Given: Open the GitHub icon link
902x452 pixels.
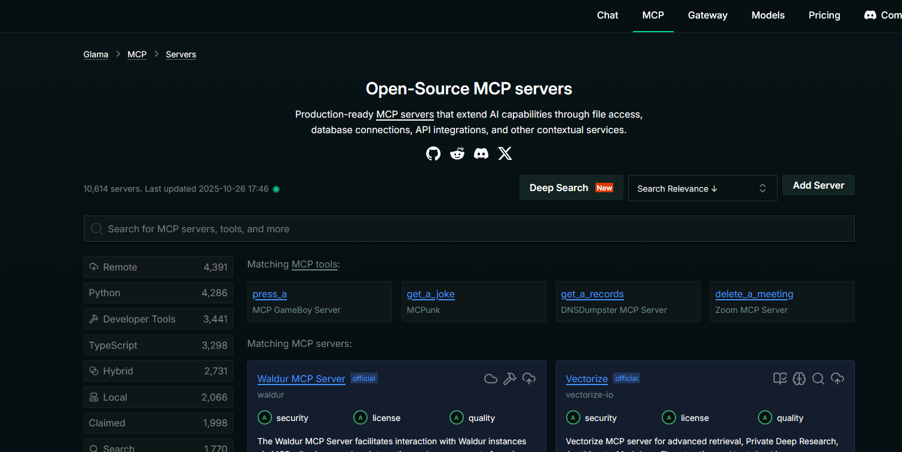Looking at the screenshot, I should pyautogui.click(x=433, y=154).
